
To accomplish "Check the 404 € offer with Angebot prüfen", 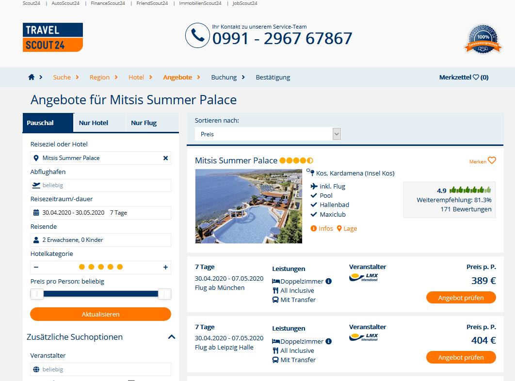I will [x=461, y=357].
